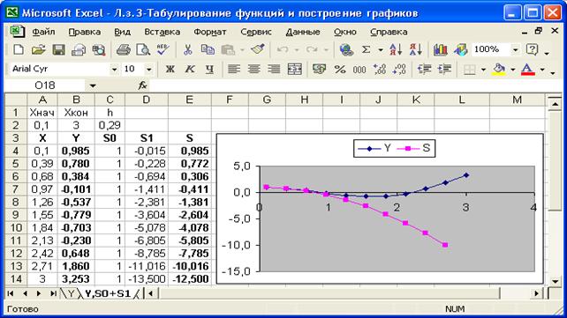Image resolution: width=567 pixels, height=318 pixels.
Task: Open the Данные menu
Action: pos(303,32)
